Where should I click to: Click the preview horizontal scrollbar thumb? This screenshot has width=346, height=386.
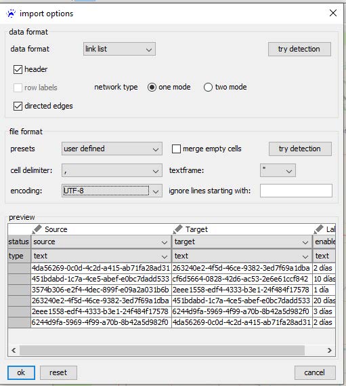tap(163, 350)
